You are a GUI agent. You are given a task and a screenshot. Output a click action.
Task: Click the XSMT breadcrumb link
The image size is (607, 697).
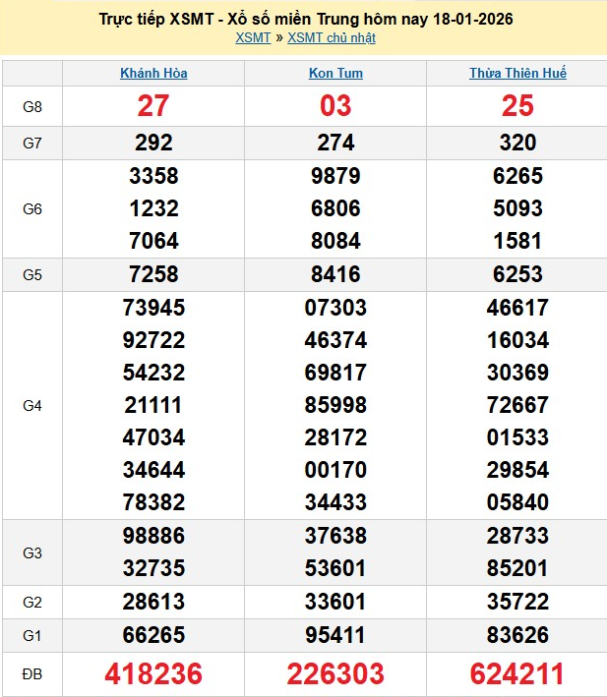253,38
